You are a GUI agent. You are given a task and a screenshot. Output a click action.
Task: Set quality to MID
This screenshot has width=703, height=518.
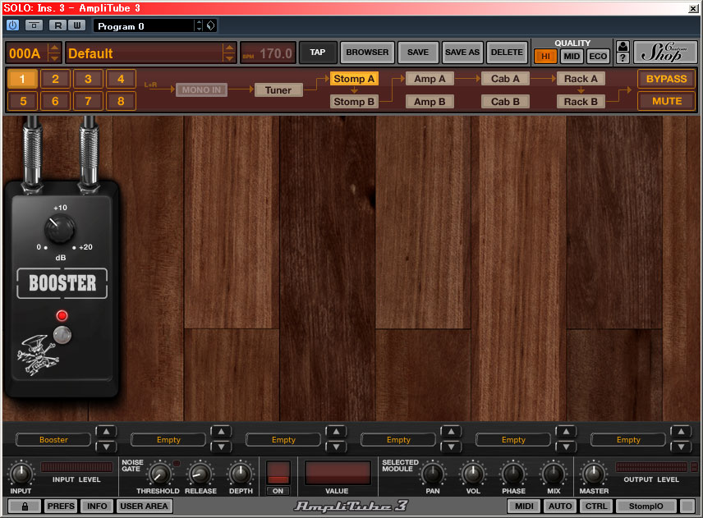(572, 57)
